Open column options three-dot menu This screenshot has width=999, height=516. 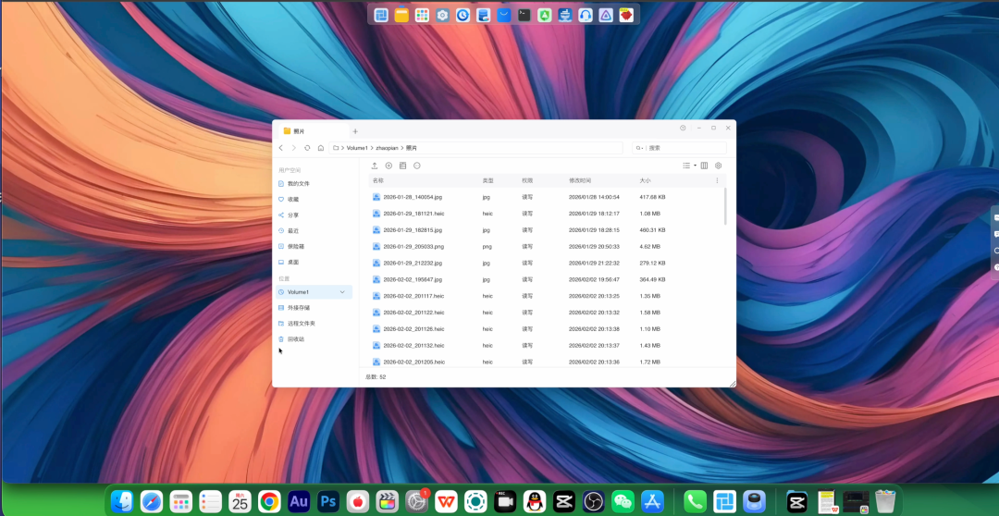(718, 181)
